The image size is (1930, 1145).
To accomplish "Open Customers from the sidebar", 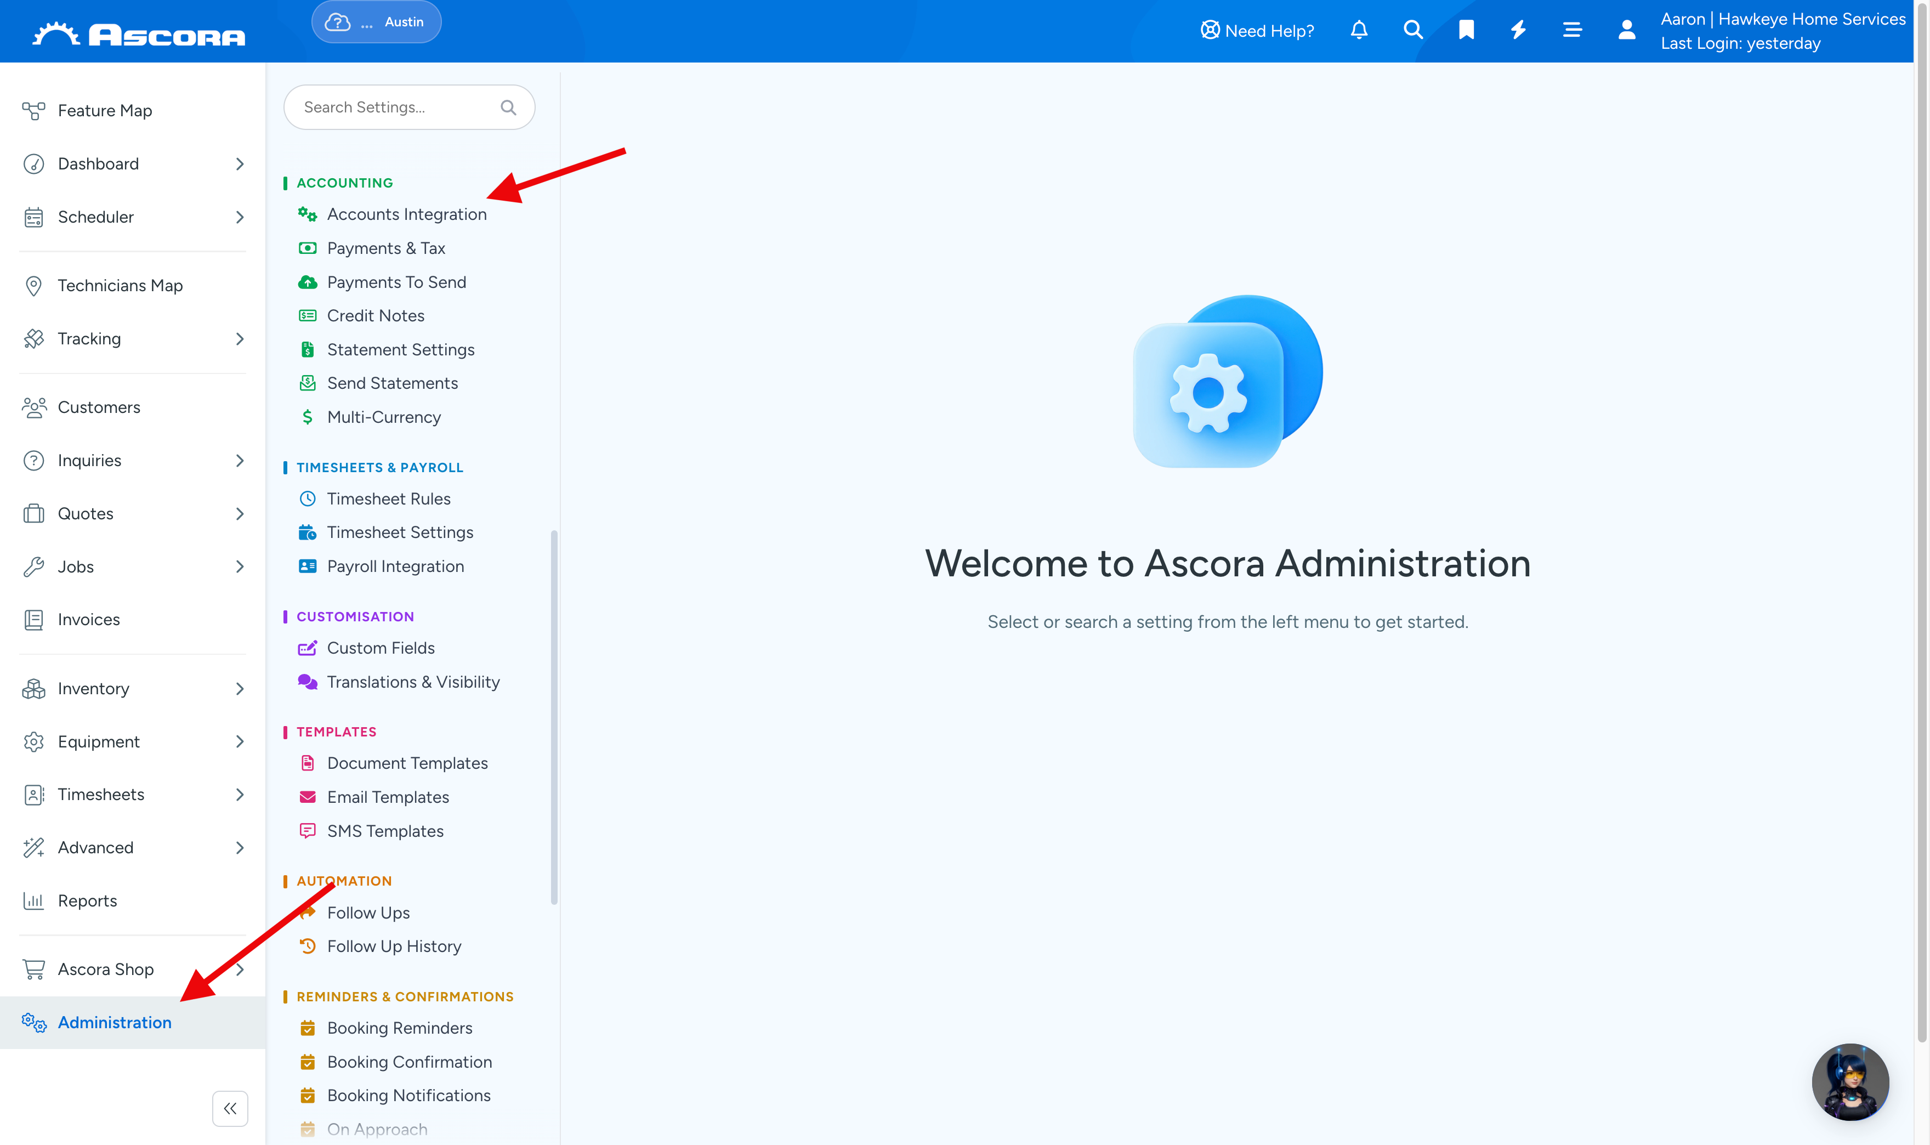I will point(99,407).
